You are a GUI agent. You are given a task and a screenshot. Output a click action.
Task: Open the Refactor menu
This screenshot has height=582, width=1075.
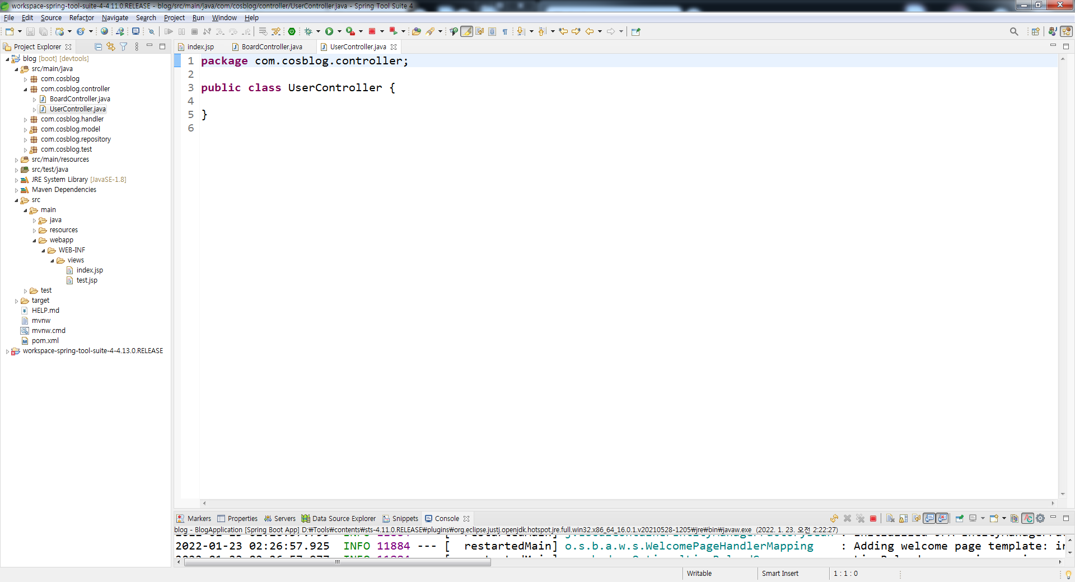click(x=82, y=18)
